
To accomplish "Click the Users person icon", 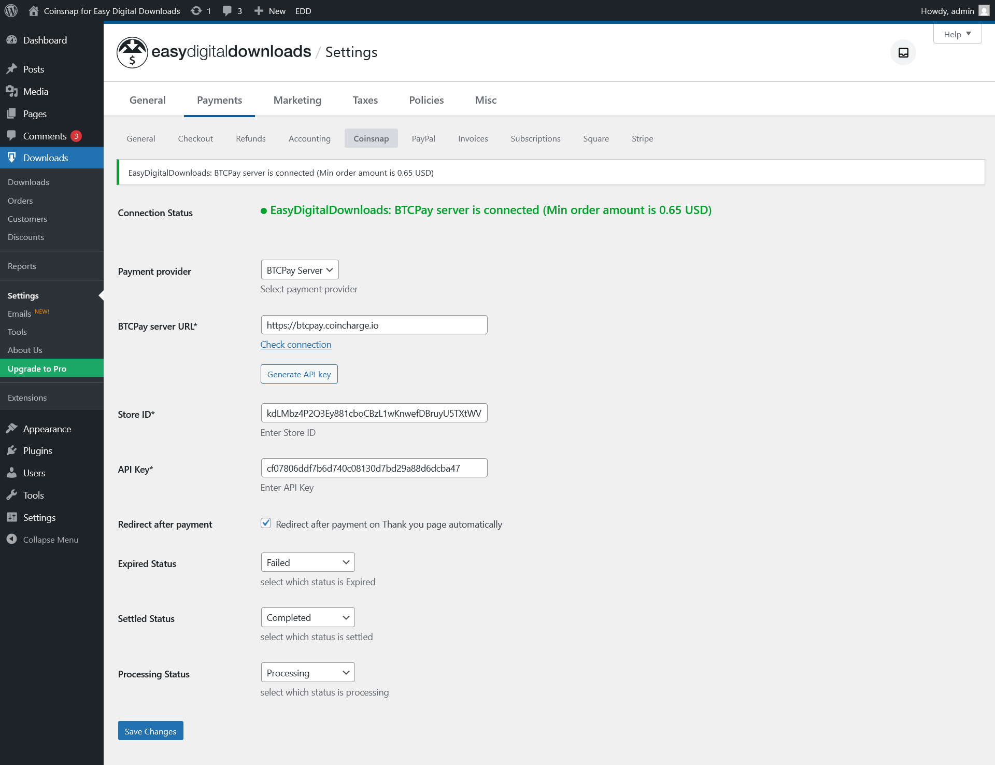I will [12, 473].
